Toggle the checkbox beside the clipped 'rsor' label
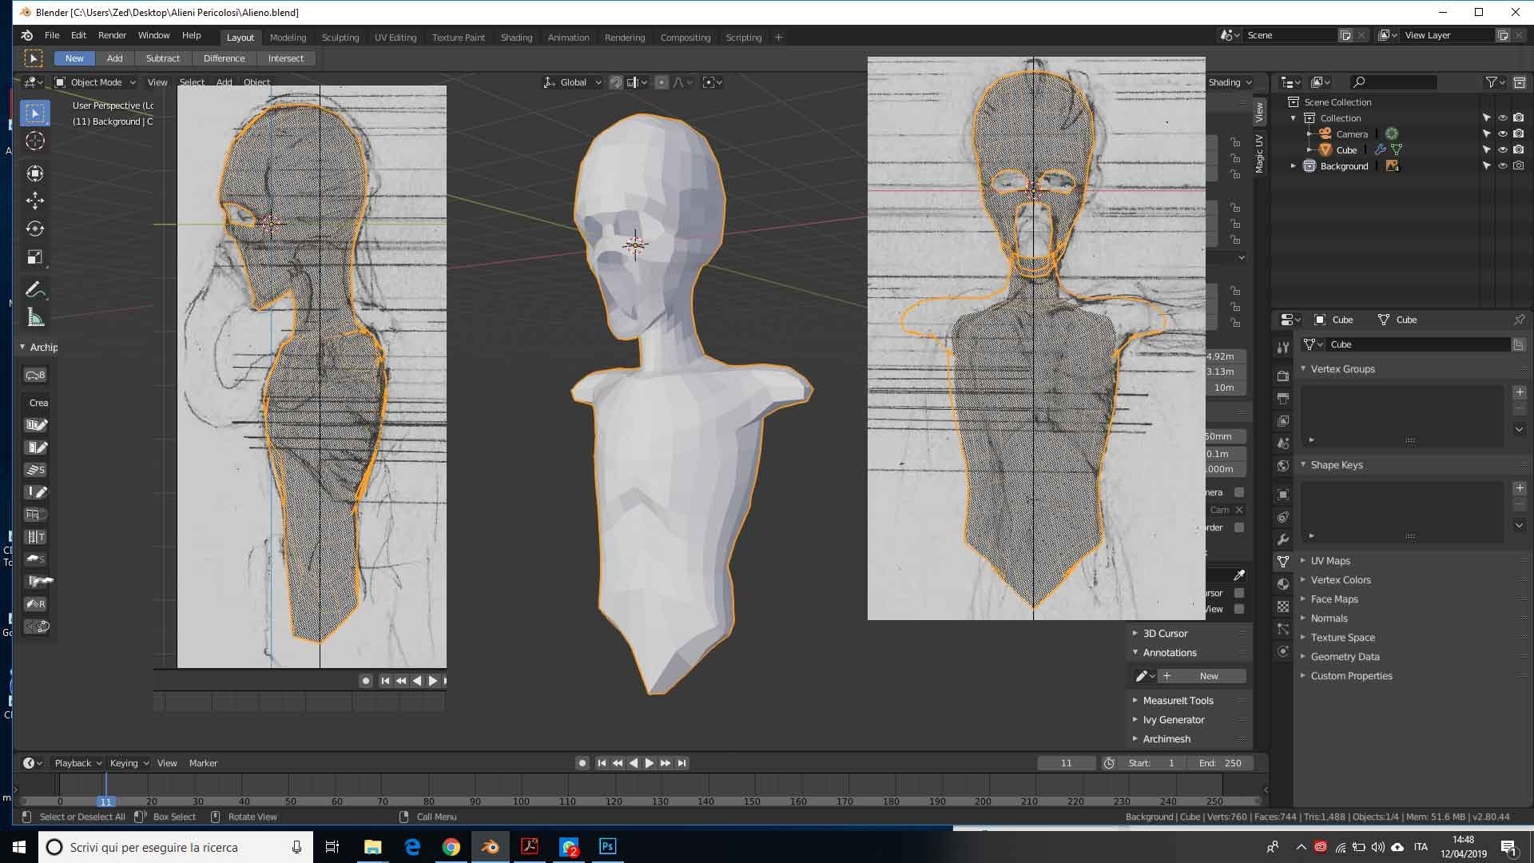 [x=1239, y=593]
